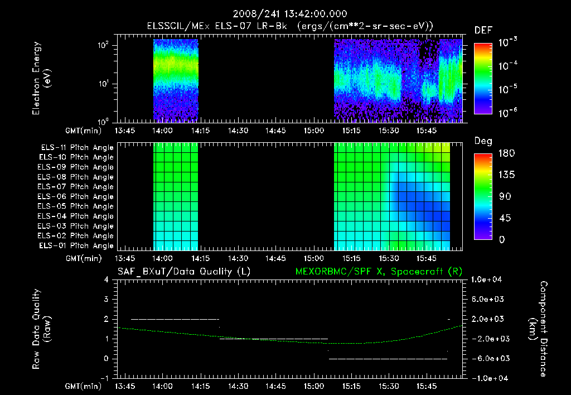Click the data quality line at level 0
Viewport: 571px width, 395px height.
click(388, 359)
